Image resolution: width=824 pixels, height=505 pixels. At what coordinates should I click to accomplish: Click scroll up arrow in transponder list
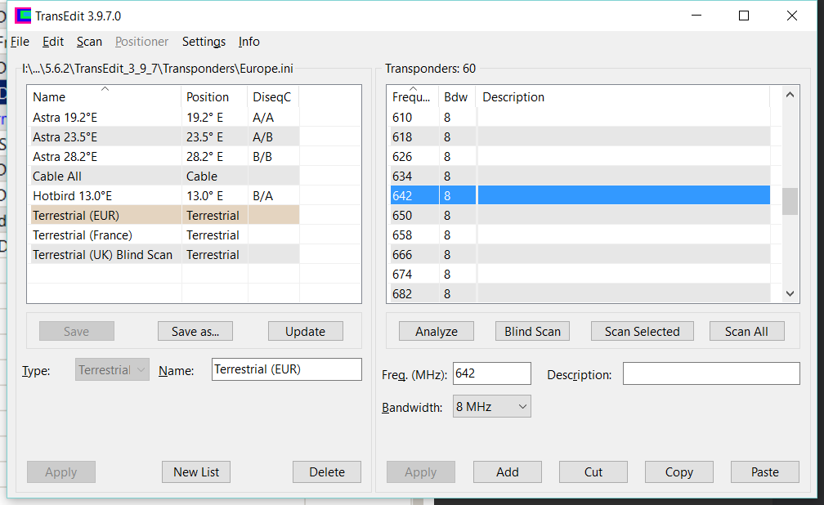click(790, 95)
